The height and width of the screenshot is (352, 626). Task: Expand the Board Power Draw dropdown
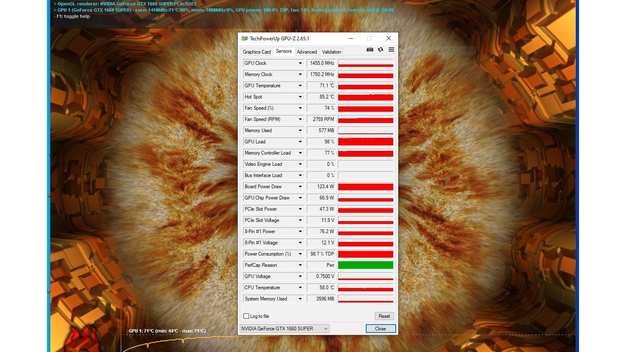pyautogui.click(x=300, y=187)
